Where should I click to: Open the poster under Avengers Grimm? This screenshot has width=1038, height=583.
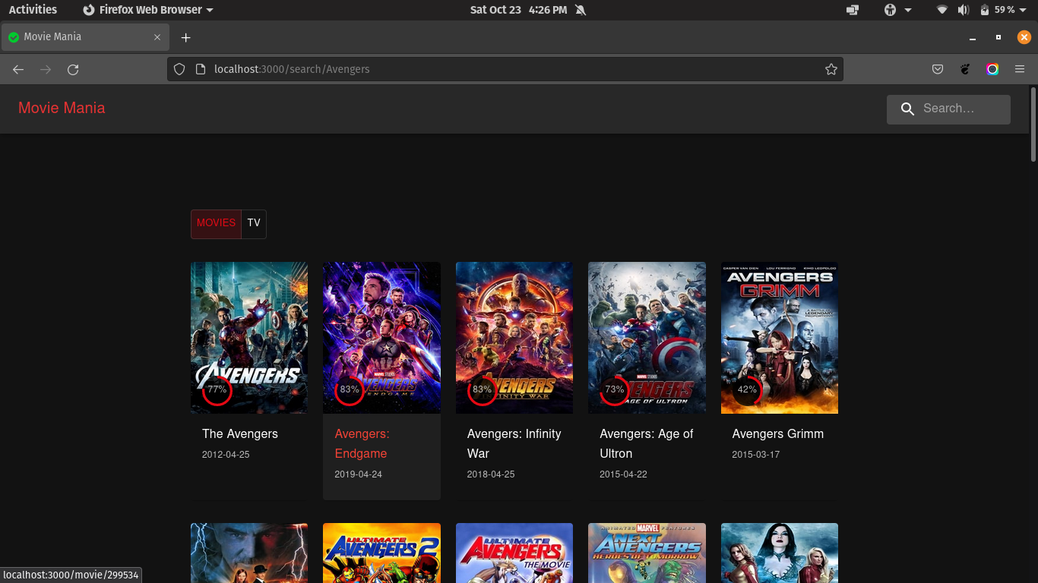click(780, 553)
